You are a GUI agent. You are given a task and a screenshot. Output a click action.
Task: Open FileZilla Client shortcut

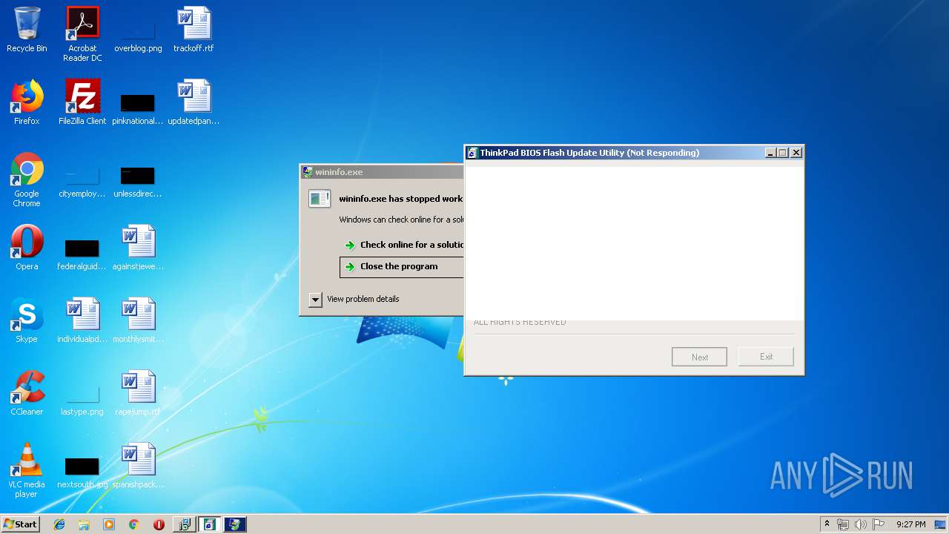tap(82, 102)
